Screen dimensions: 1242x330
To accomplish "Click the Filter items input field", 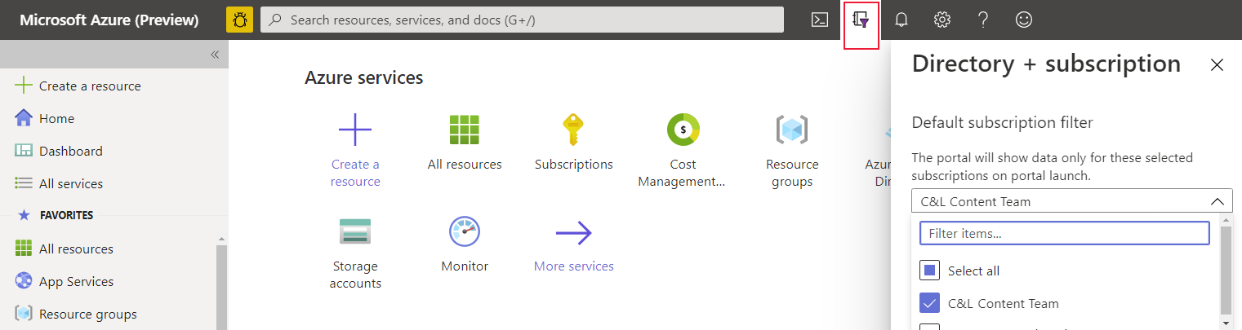I will [1064, 233].
